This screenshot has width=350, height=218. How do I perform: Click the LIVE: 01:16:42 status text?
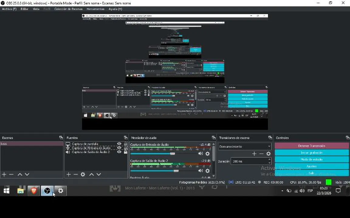245,182
